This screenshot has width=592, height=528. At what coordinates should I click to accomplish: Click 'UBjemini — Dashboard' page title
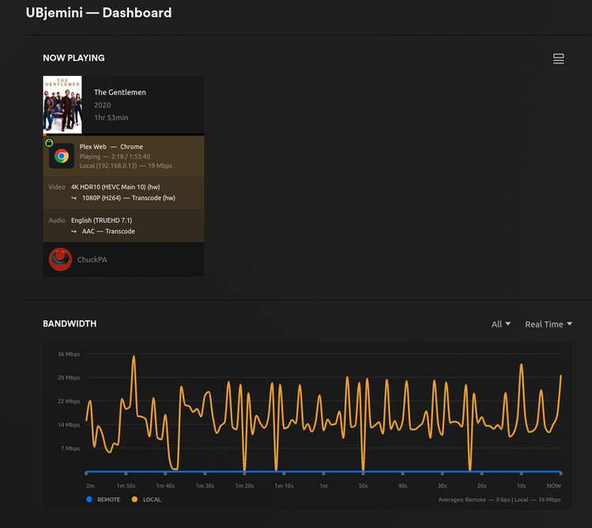(x=99, y=13)
